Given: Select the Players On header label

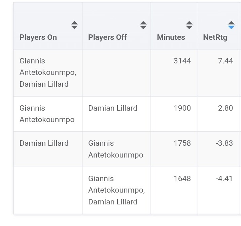Looking at the screenshot, I should coord(38,37).
